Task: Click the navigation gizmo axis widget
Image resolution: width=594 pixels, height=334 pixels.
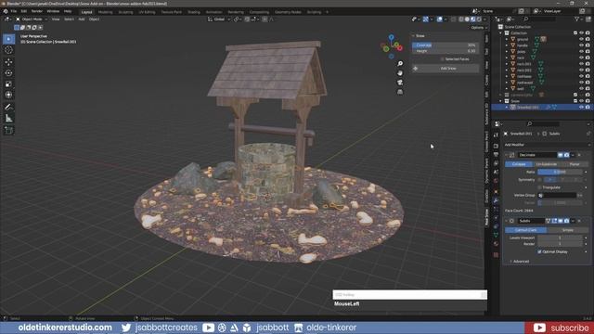Action: click(x=392, y=46)
